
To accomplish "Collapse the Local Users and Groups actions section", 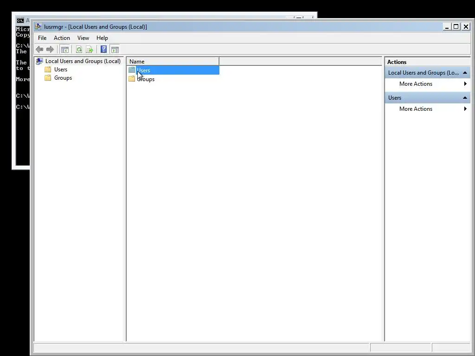I will coord(465,73).
